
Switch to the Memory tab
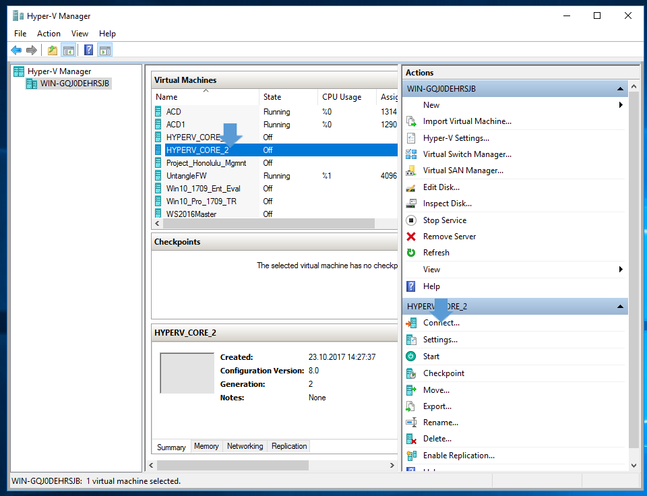(206, 446)
